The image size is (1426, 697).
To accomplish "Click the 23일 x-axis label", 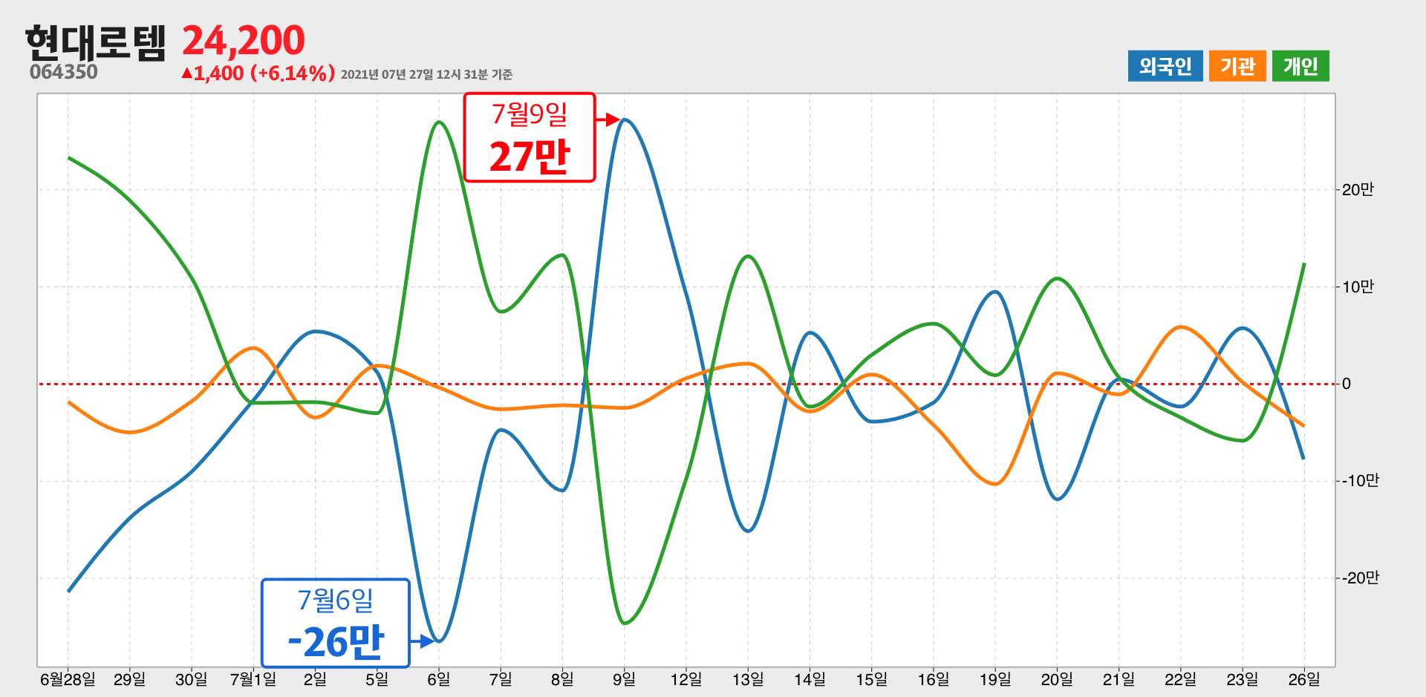I will [x=1243, y=679].
